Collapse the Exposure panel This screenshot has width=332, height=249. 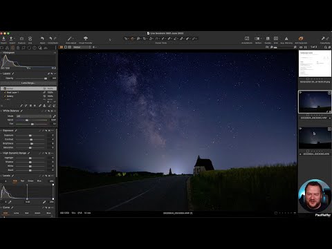[1, 131]
